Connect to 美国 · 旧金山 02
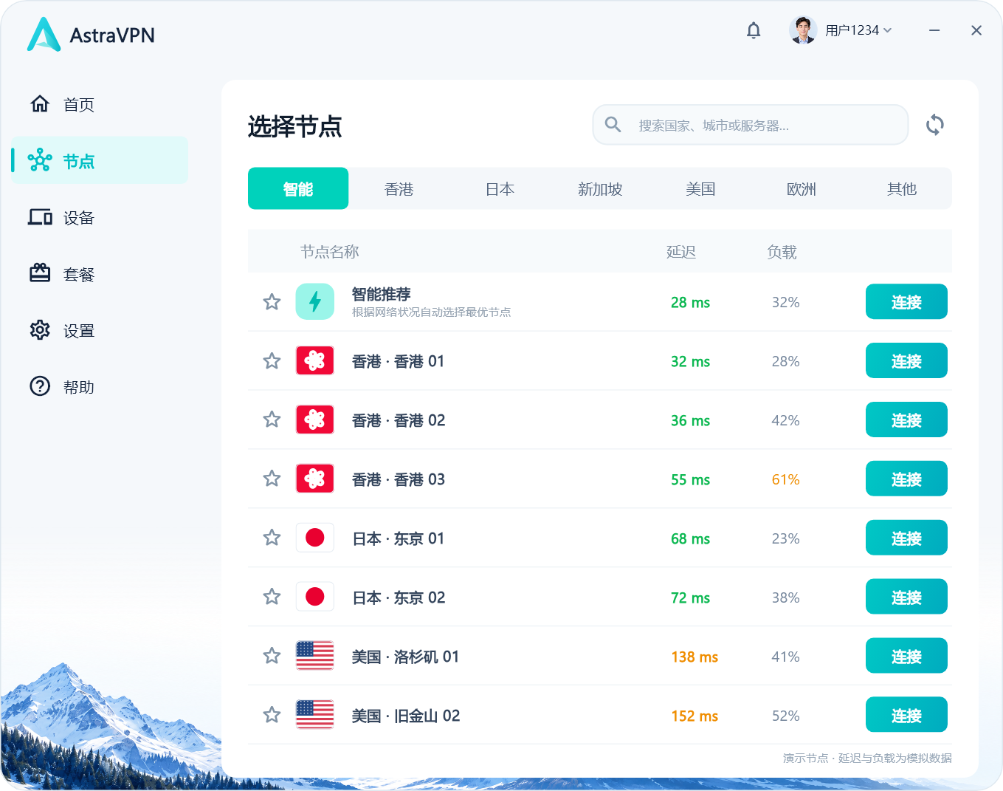The height and width of the screenshot is (791, 1003). (x=906, y=715)
